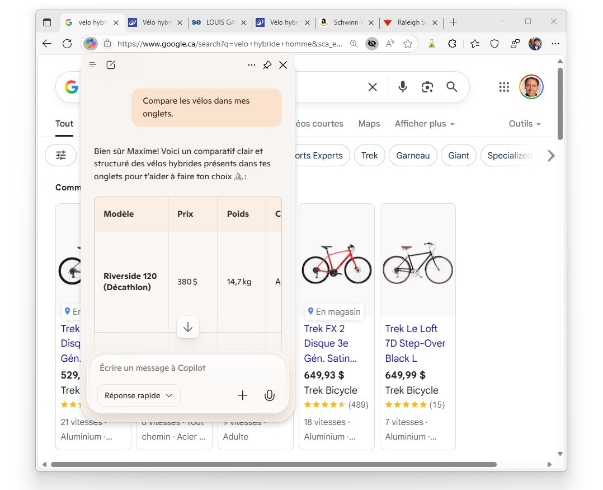
Task: Filter results by Giant chip
Action: (459, 155)
